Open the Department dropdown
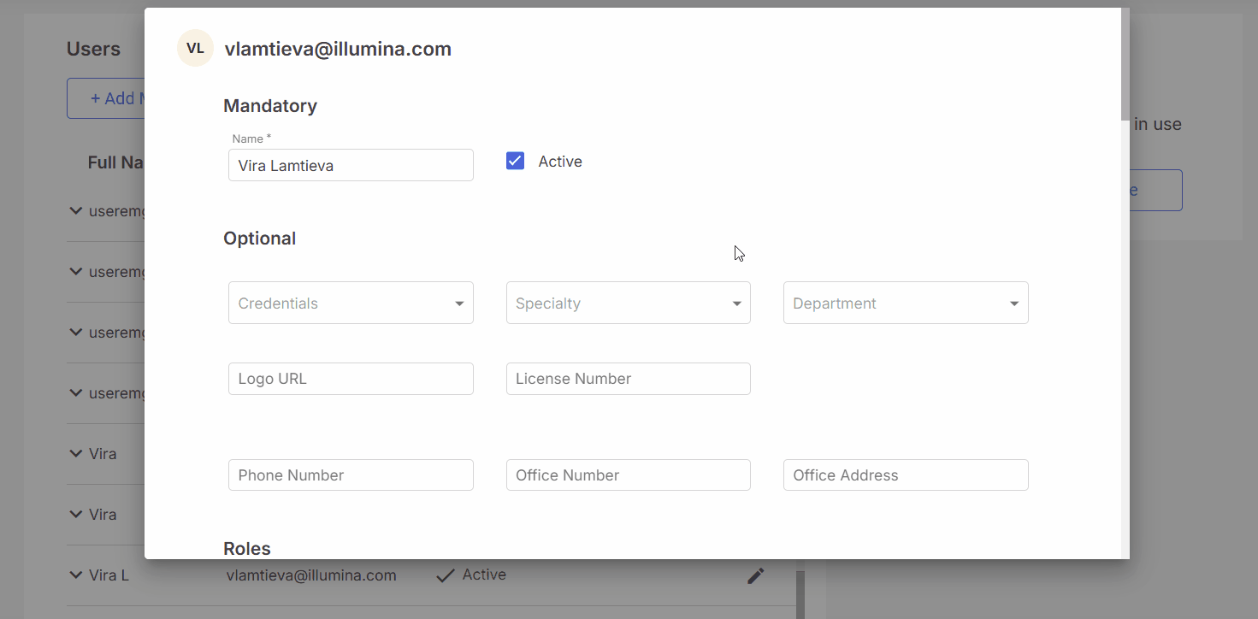Image resolution: width=1258 pixels, height=619 pixels. (x=905, y=304)
